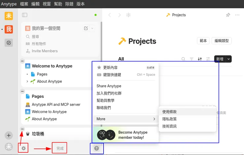The height and width of the screenshot is (155, 244).
Task: Expand About Anytype tree arrow
Action: coord(27,81)
